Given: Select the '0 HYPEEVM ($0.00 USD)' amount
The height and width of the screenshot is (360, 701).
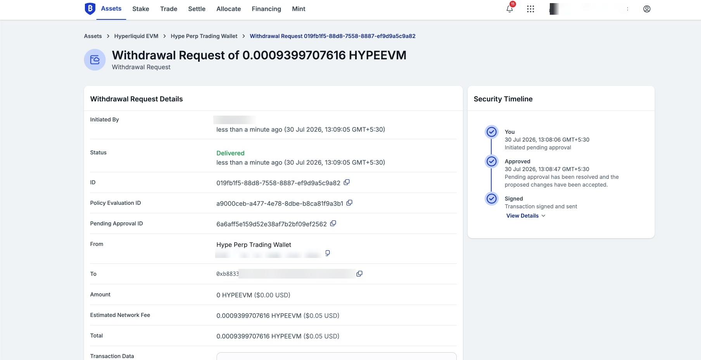Looking at the screenshot, I should tap(253, 295).
